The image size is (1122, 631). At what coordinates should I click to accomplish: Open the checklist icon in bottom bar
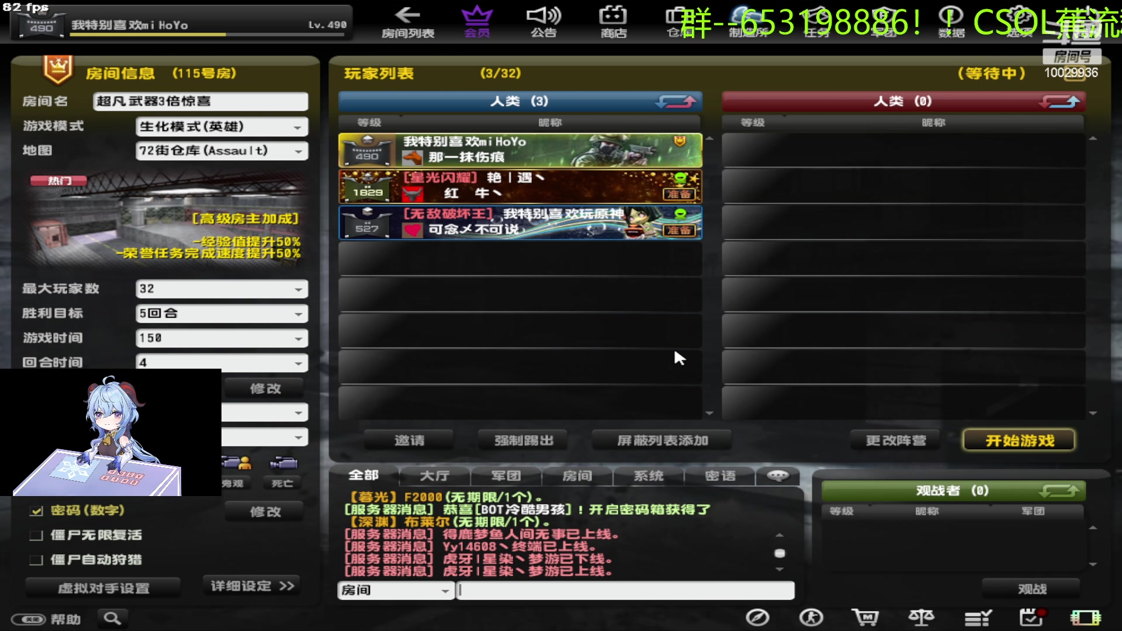point(977,618)
